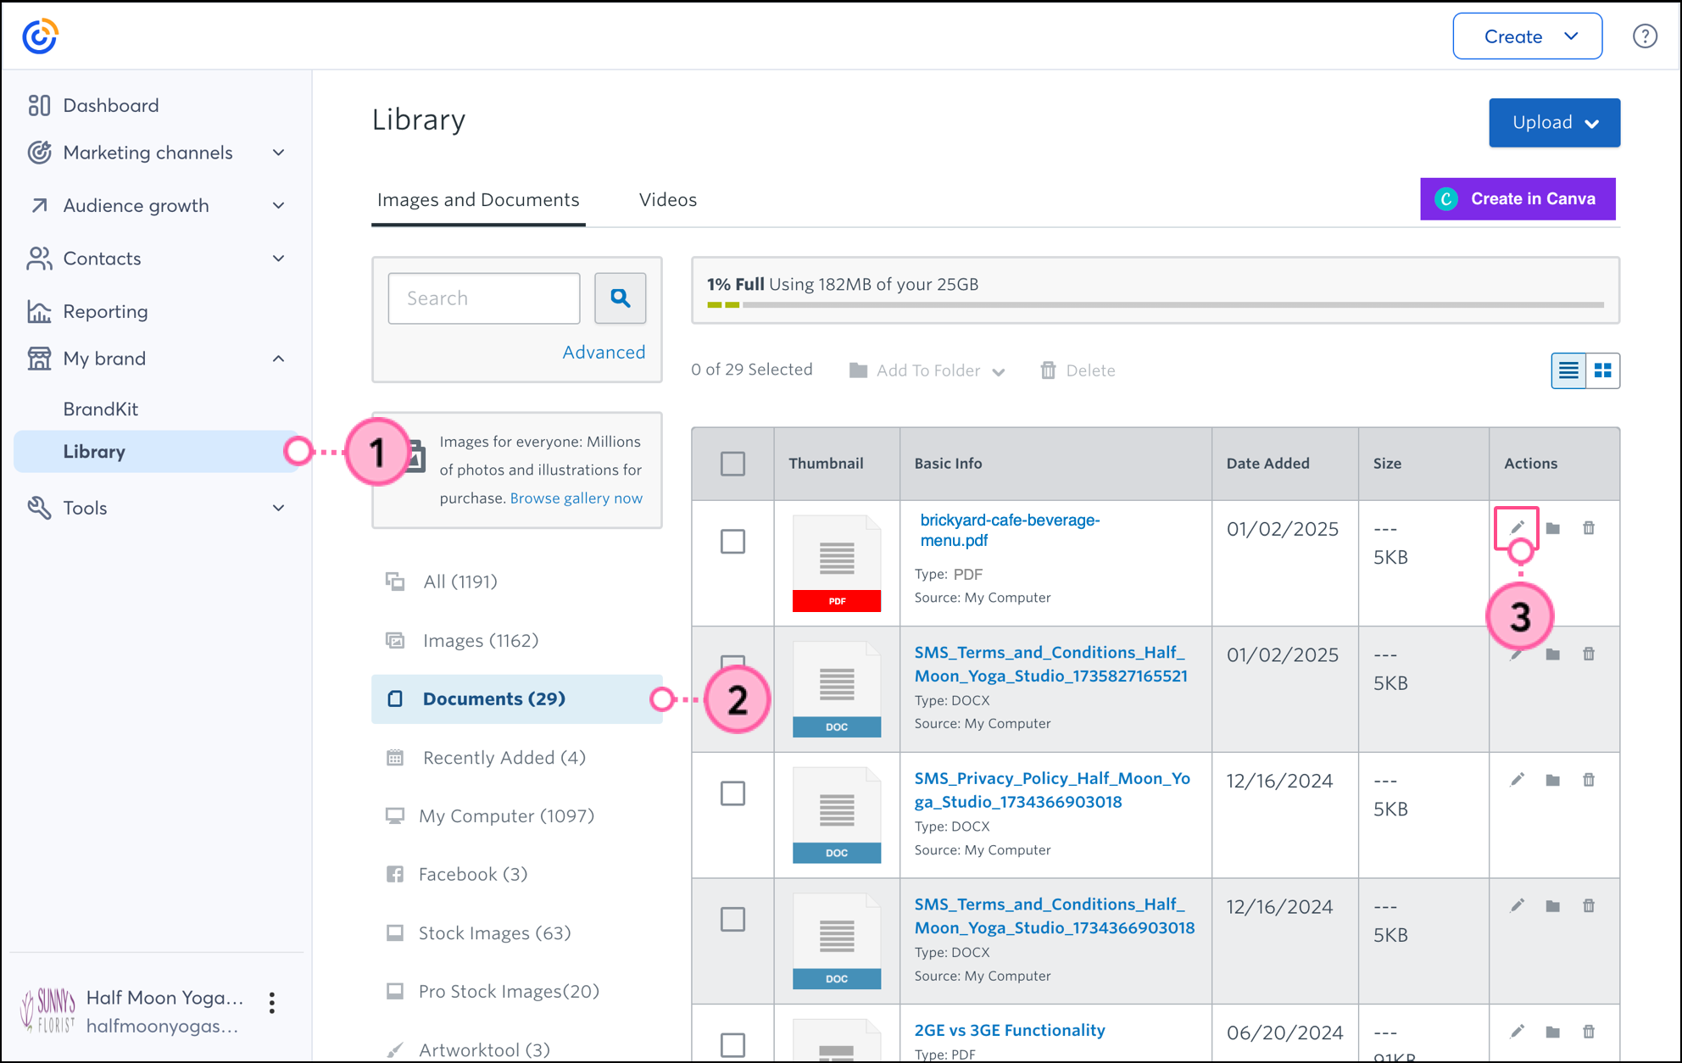The image size is (1682, 1063).
Task: Click the Dashboard sidebar icon
Action: (39, 105)
